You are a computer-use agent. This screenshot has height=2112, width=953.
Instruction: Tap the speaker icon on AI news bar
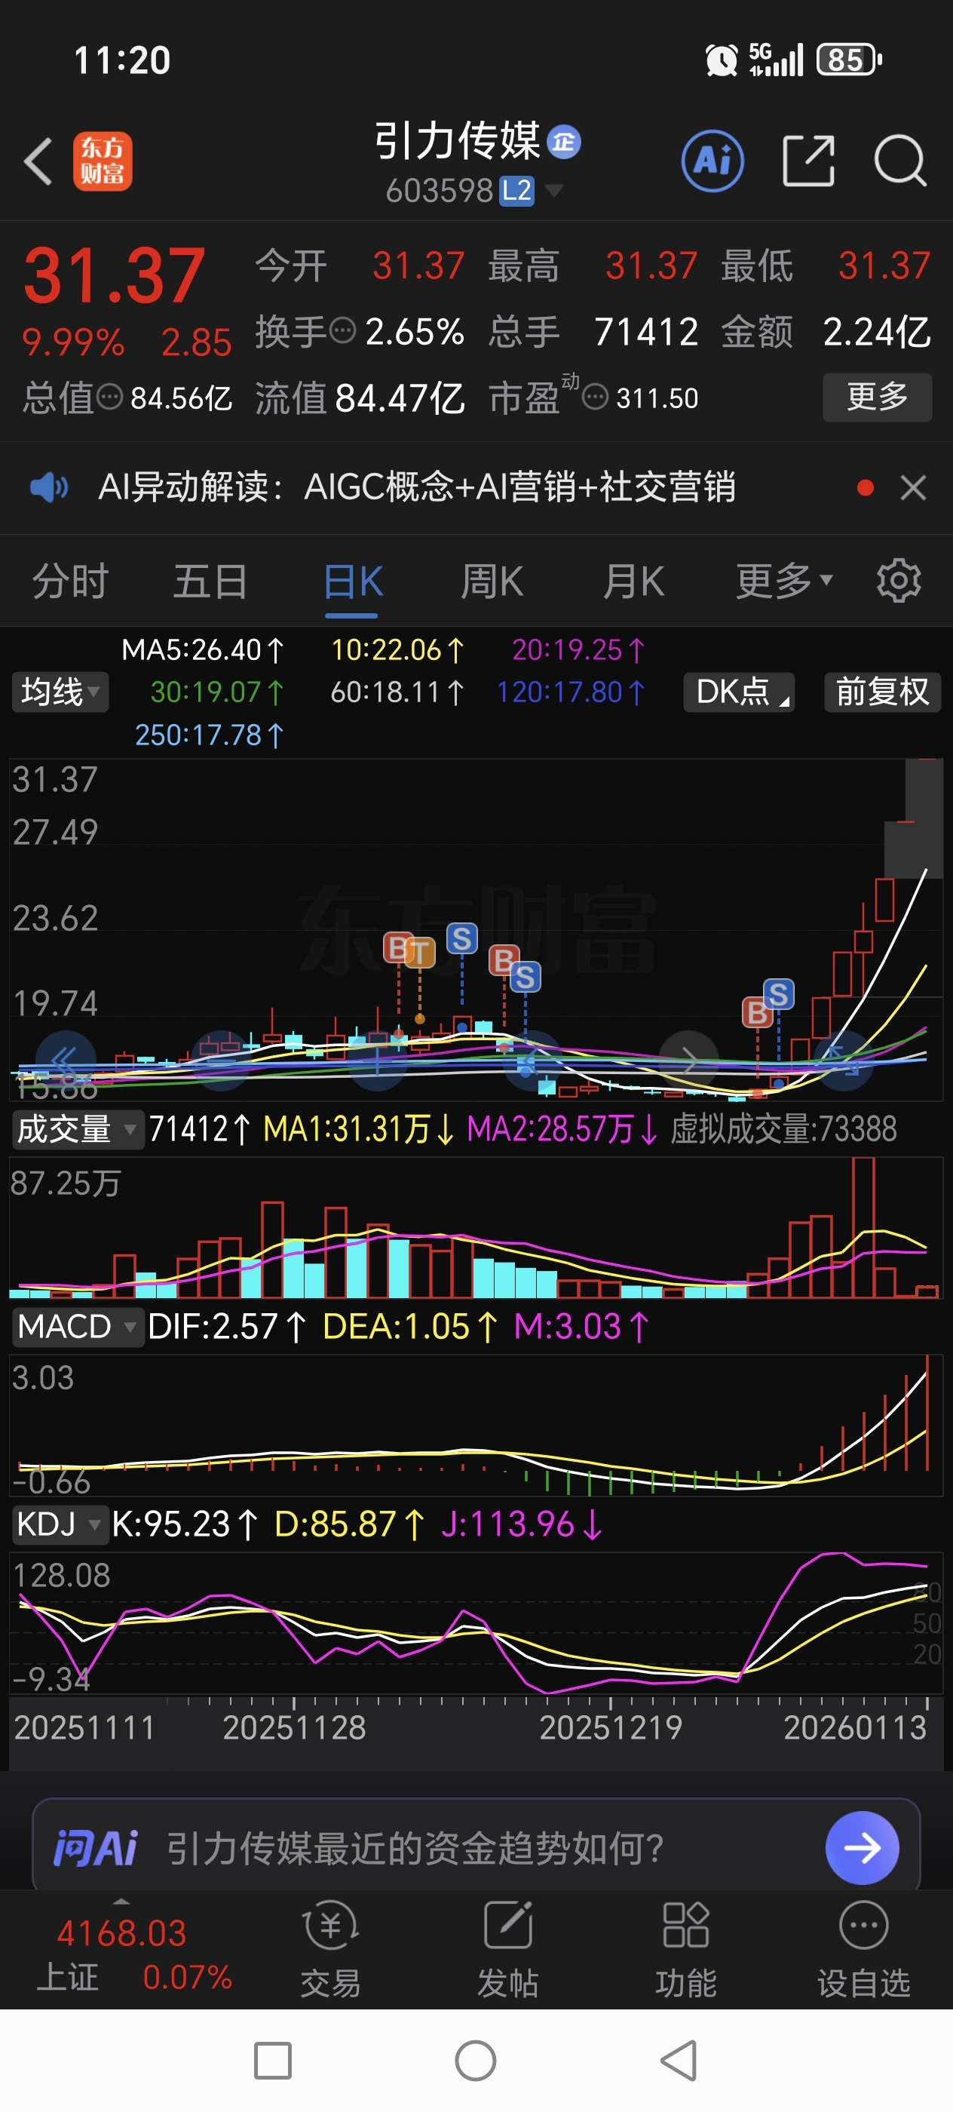point(49,487)
